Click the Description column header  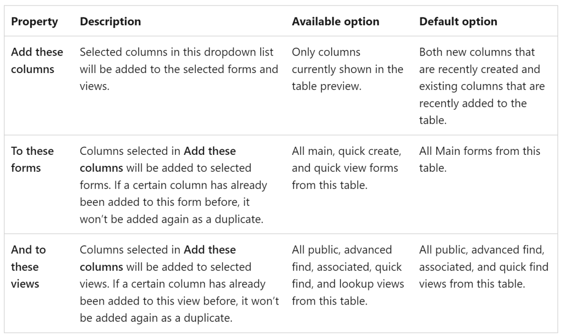pos(110,22)
